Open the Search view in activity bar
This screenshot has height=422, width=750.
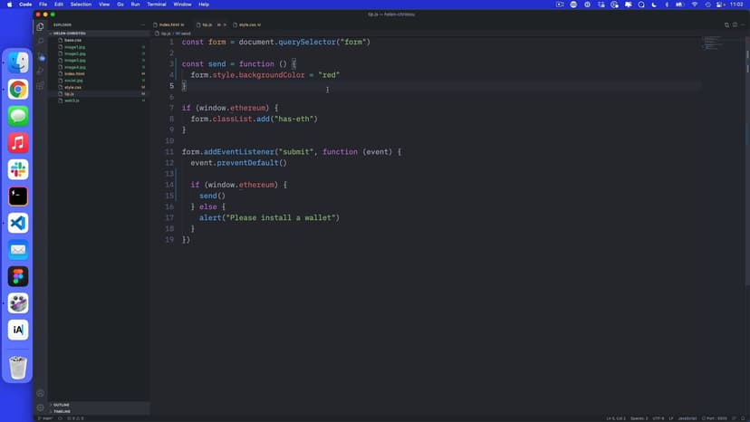click(x=41, y=42)
